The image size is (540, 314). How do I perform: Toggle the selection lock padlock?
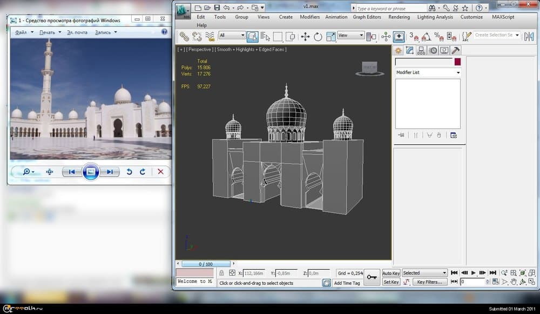click(221, 273)
